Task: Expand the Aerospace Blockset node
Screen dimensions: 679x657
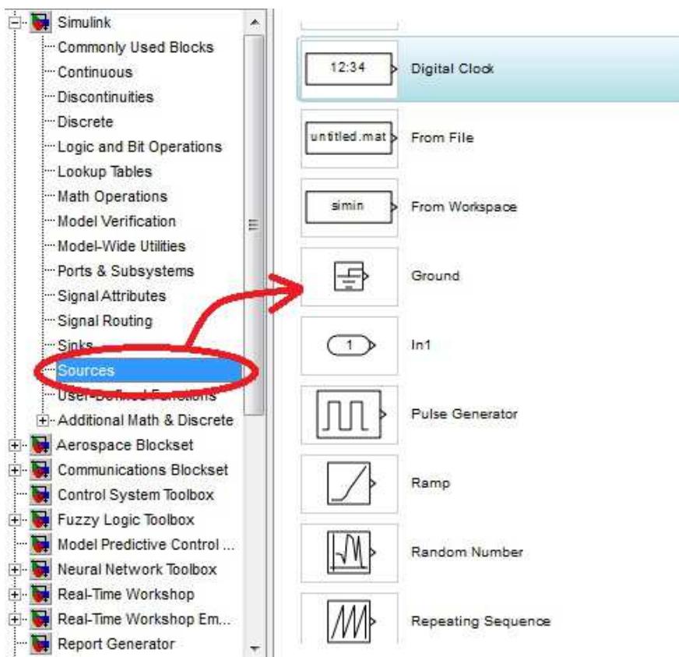Action: (14, 446)
